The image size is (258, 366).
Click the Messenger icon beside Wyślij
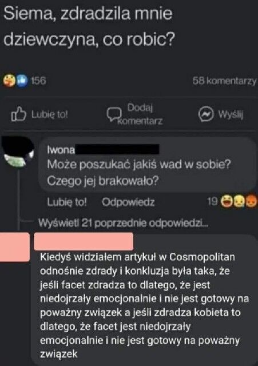tap(206, 114)
